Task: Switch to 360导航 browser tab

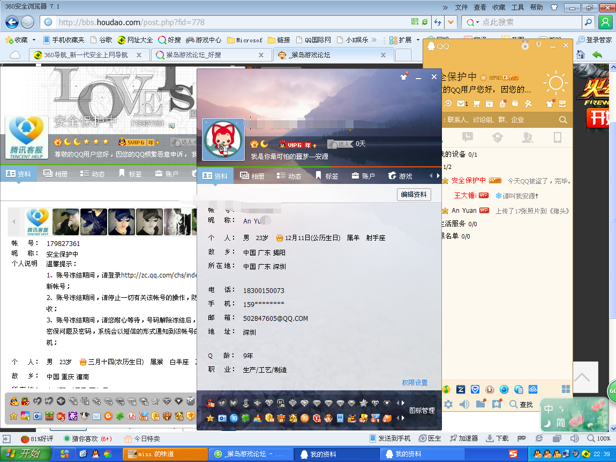Action: tap(89, 55)
